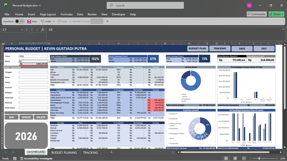This screenshot has height=161, width=287.
Task: Go to previous sheet arrow
Action: [x=6, y=152]
